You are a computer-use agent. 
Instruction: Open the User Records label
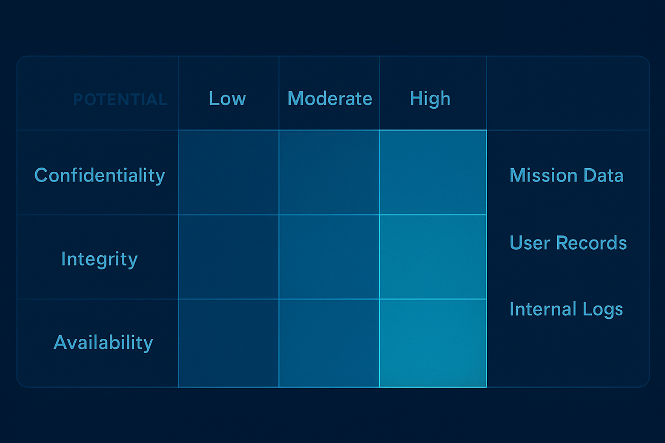(568, 243)
